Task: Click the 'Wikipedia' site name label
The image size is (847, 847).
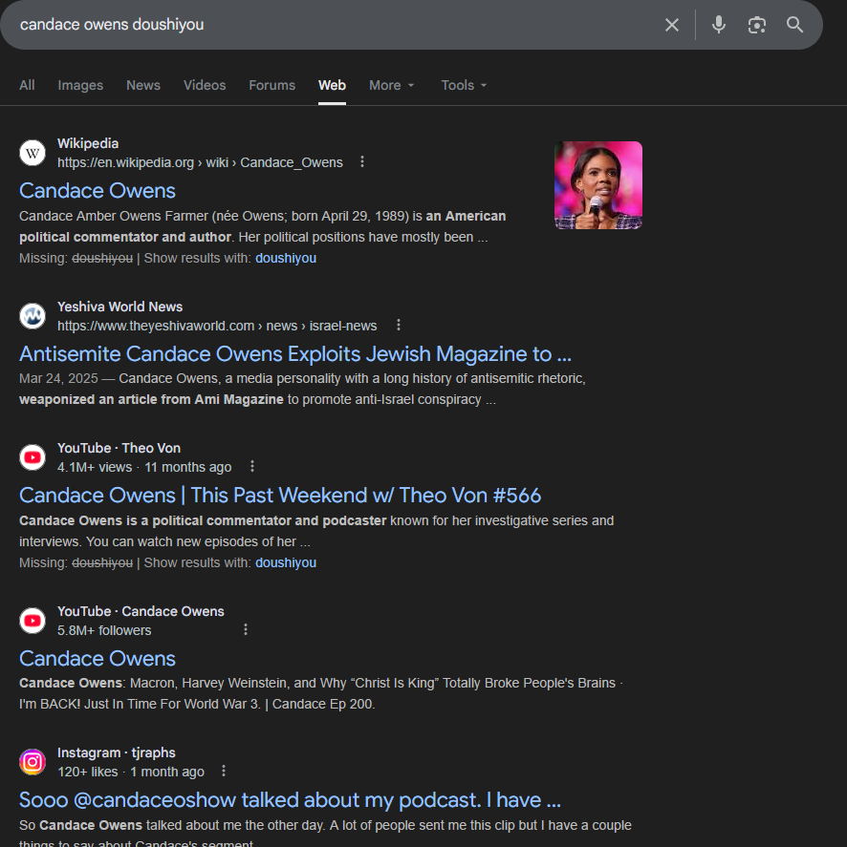Action: pyautogui.click(x=88, y=143)
